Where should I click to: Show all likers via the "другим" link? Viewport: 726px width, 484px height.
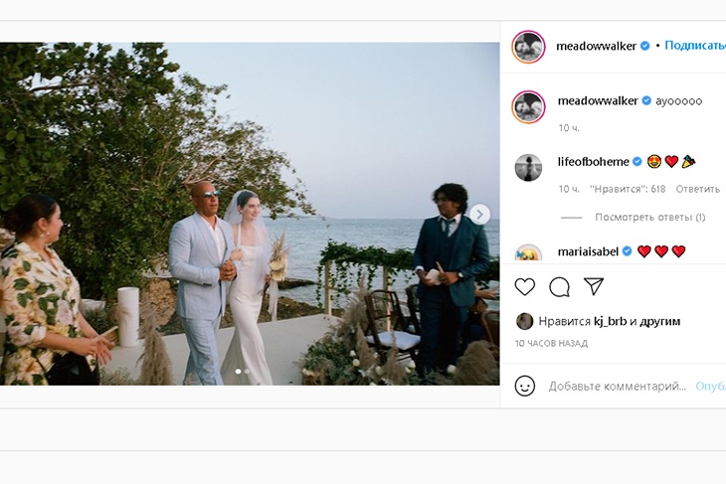coord(660,322)
